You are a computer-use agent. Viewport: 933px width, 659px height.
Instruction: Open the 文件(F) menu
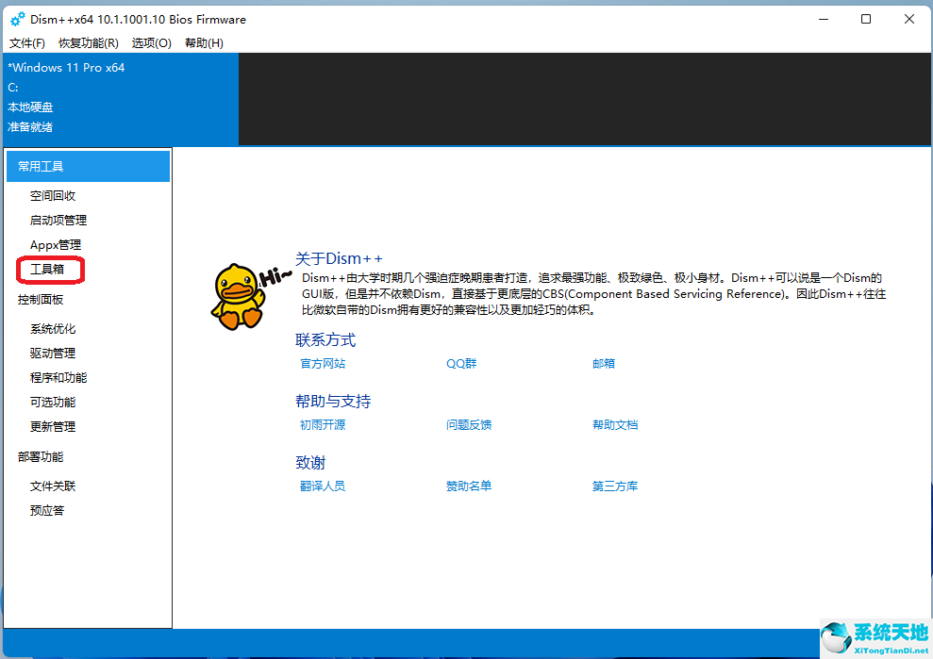tap(26, 42)
